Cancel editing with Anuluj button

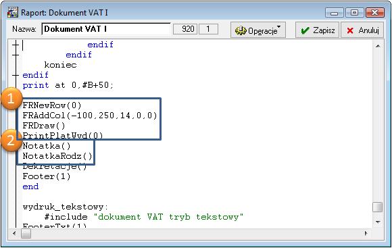pyautogui.click(x=362, y=30)
